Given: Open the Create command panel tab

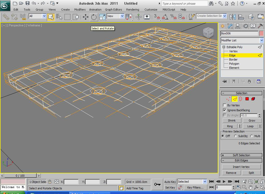Looking at the screenshot, I should click(223, 26).
